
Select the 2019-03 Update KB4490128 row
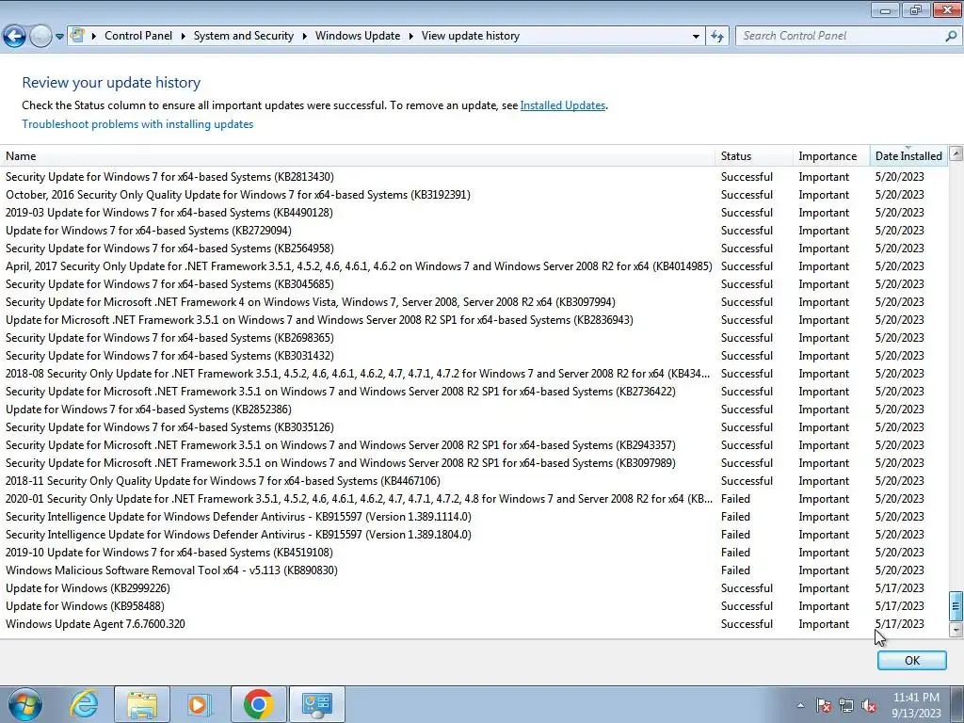pyautogui.click(x=474, y=213)
